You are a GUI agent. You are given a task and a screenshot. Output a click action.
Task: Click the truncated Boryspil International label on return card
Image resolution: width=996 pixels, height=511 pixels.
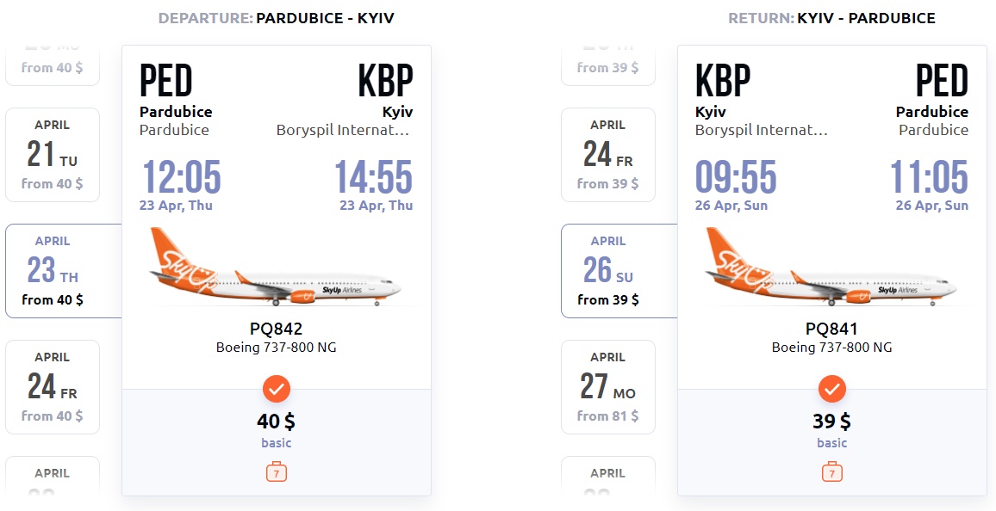pos(761,131)
